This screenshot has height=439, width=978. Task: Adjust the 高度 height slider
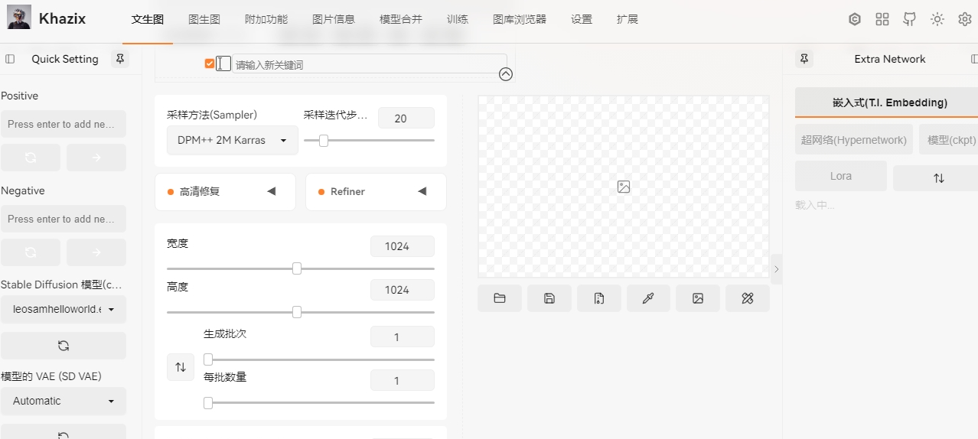301,312
